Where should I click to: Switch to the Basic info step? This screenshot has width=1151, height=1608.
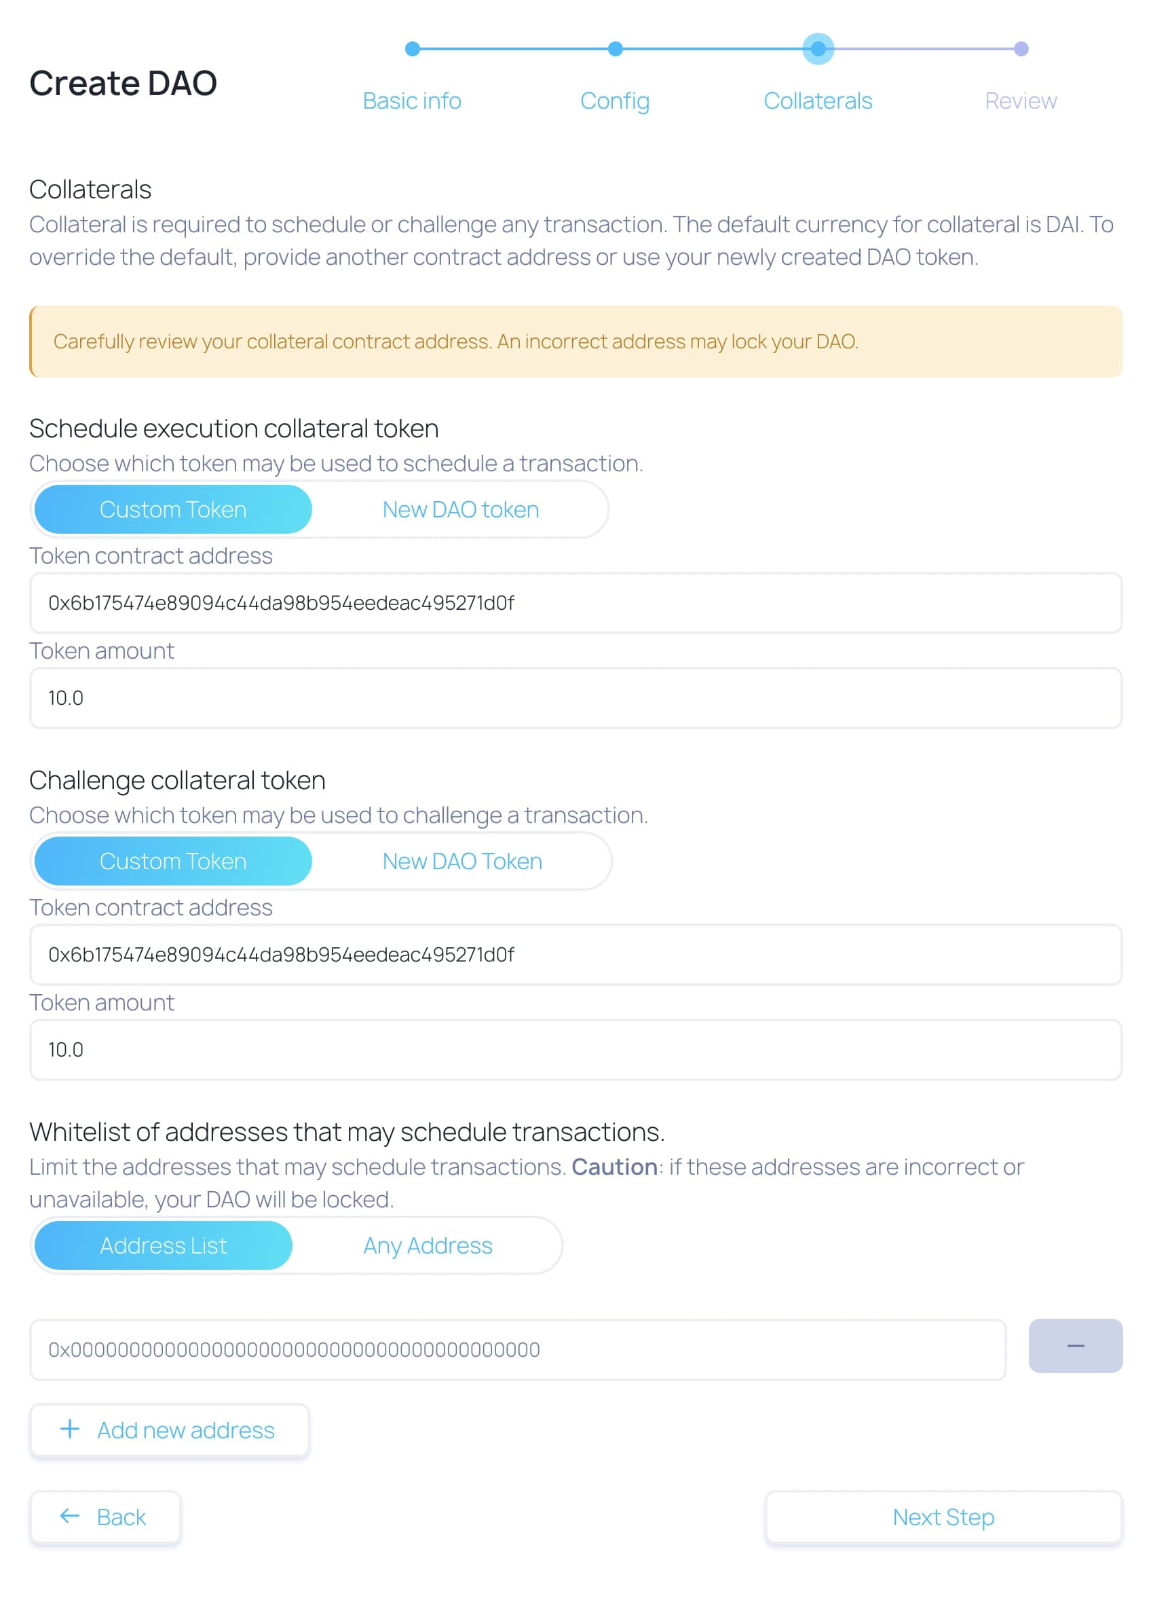tap(412, 100)
